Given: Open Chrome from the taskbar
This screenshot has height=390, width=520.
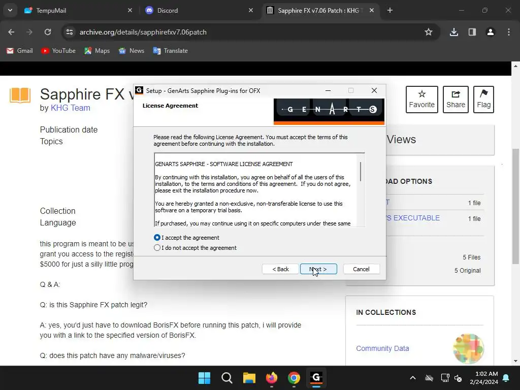Looking at the screenshot, I should tap(294, 378).
